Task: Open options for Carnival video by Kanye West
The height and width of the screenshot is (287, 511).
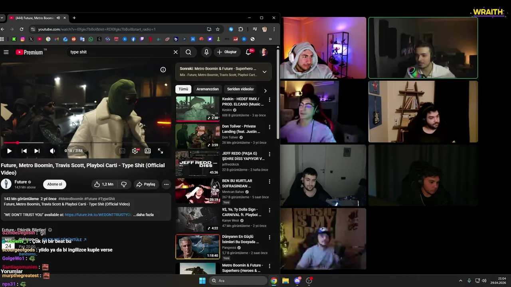Action: (269, 210)
